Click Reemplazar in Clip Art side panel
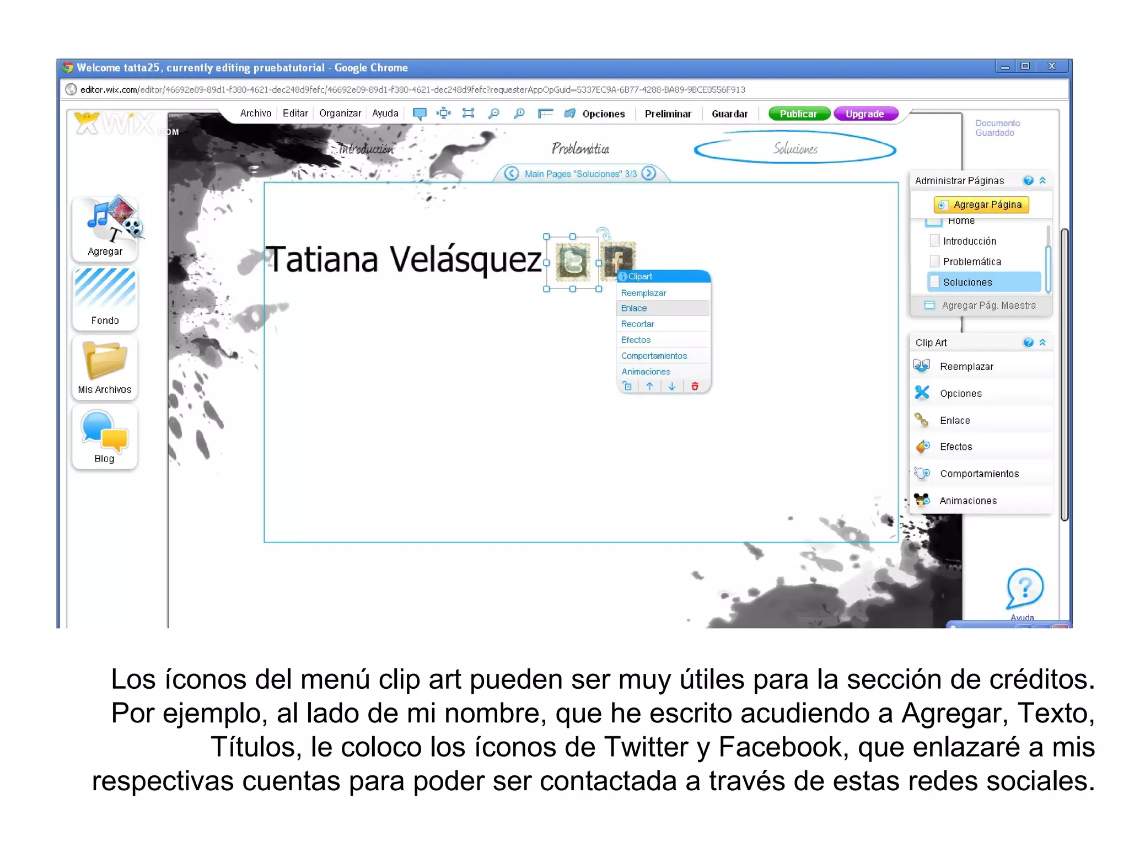 [981, 366]
